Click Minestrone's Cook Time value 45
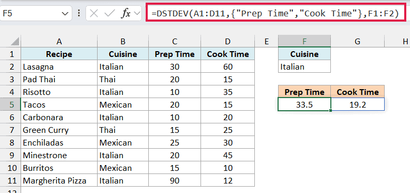 coord(228,156)
